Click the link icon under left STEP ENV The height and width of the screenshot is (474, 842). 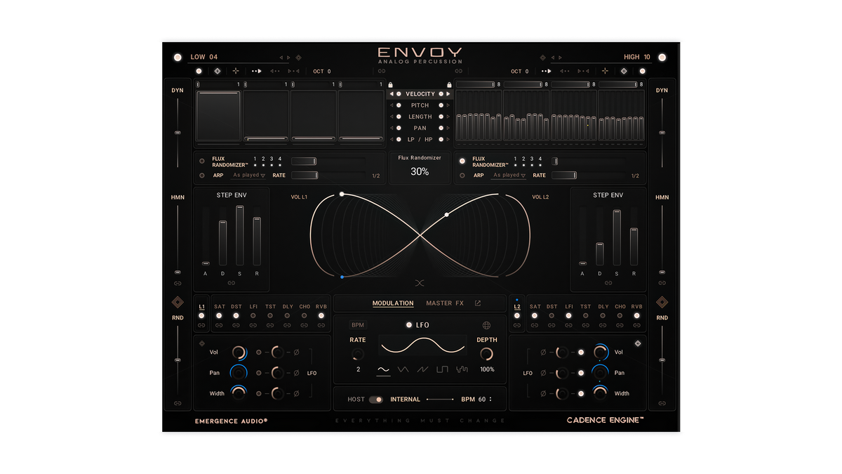click(232, 283)
